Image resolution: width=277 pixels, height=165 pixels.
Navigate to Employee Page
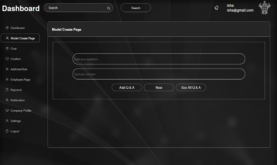click(x=21, y=80)
